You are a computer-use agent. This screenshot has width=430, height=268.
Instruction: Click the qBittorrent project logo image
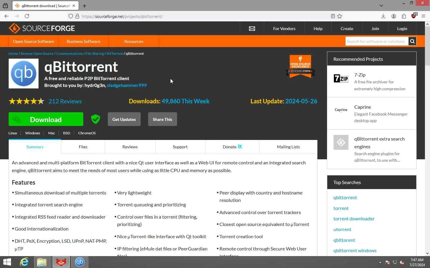tap(24, 74)
